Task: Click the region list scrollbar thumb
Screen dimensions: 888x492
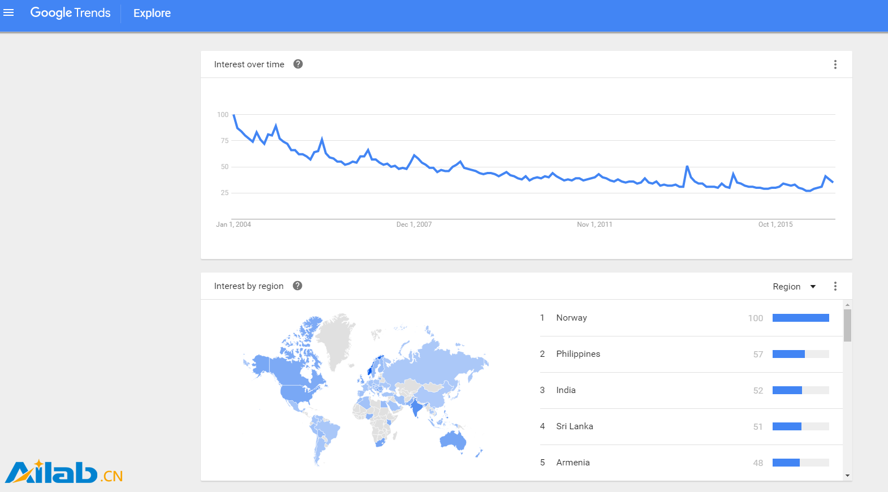Action: (x=847, y=325)
